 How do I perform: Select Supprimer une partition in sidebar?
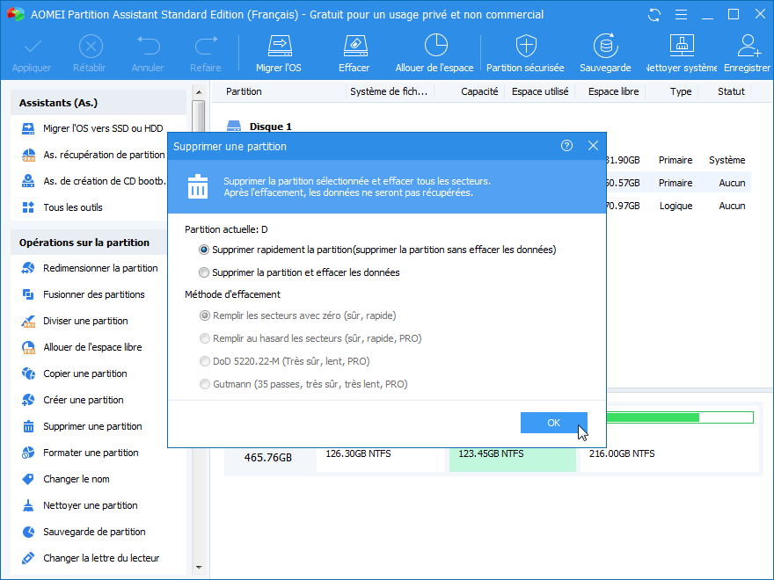pos(83,426)
